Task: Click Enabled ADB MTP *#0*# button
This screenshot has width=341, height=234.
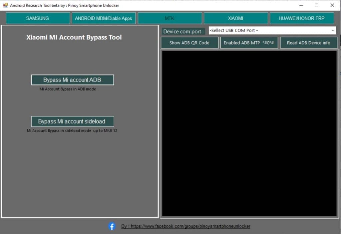Action: tap(249, 43)
